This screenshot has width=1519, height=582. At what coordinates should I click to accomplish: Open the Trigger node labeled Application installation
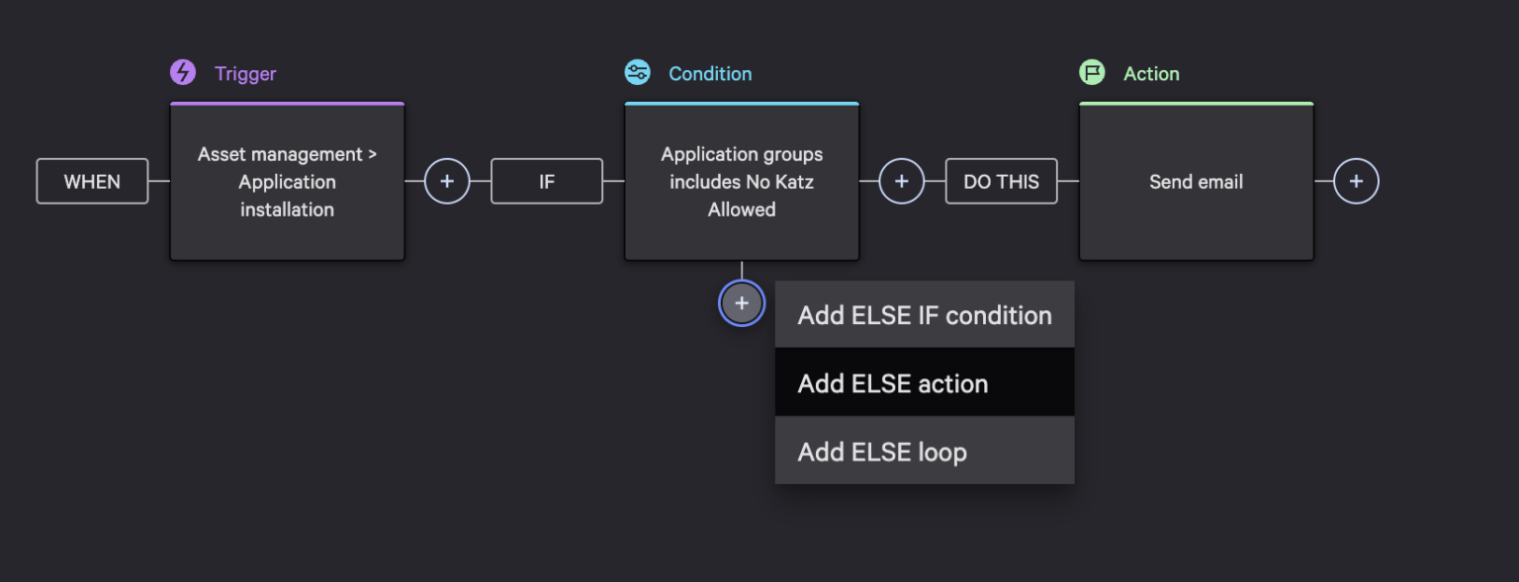click(x=287, y=181)
